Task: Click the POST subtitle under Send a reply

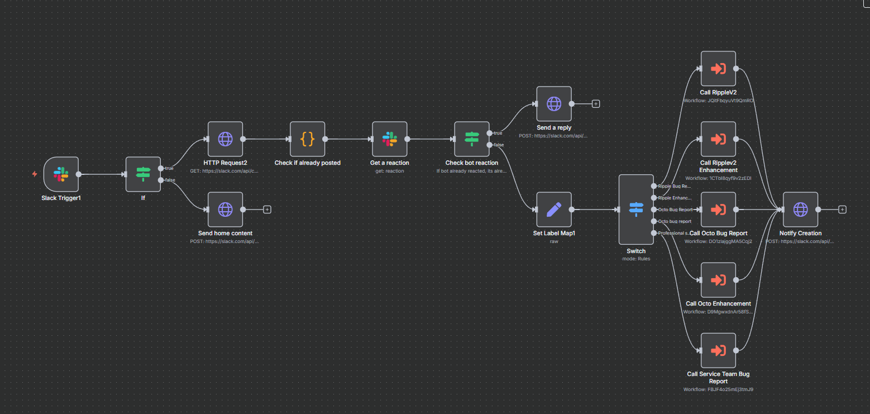Action: (x=554, y=136)
